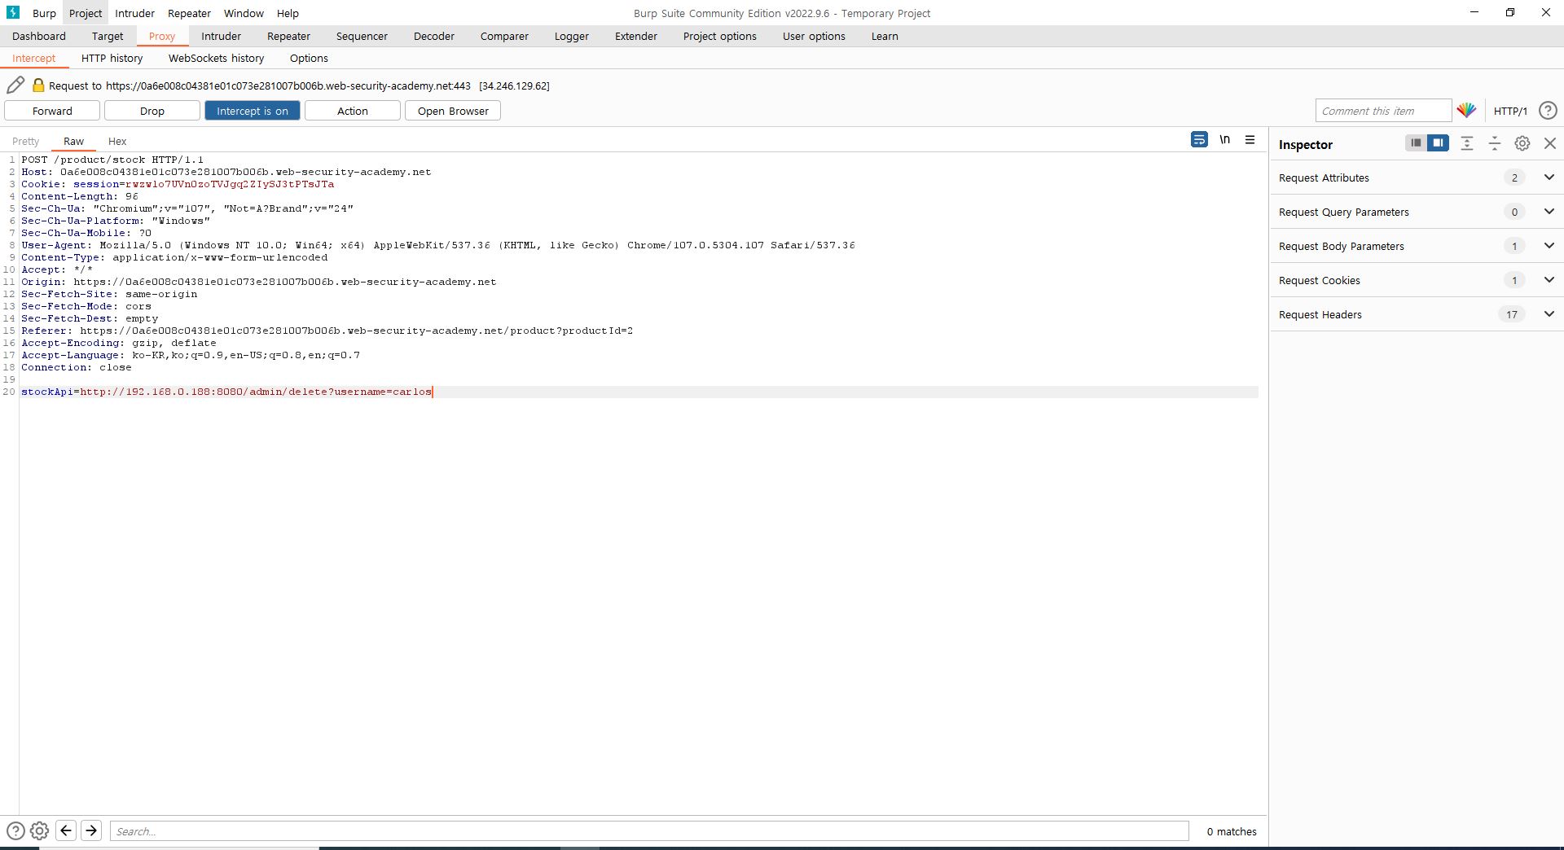Open the Project options tab
This screenshot has height=850, width=1564.
click(719, 36)
